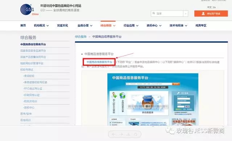Select 物联网标识管理平台 in the sidebar

tap(32, 63)
